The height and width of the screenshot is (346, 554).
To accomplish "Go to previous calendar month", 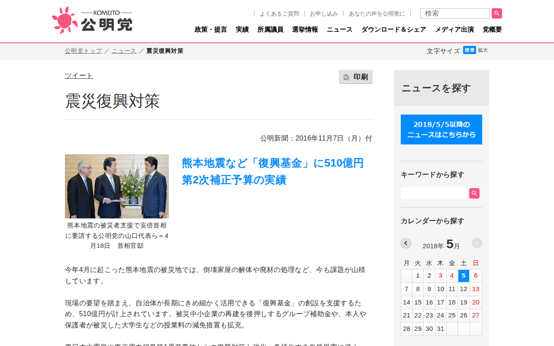I will [x=406, y=243].
